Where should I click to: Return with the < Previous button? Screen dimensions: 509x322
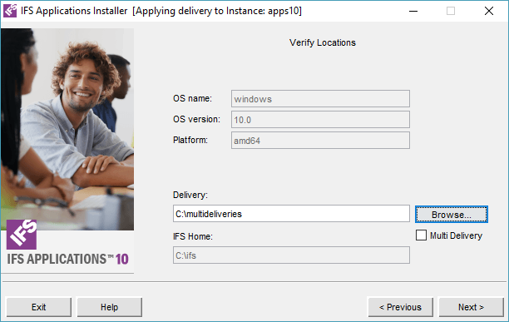coord(400,307)
